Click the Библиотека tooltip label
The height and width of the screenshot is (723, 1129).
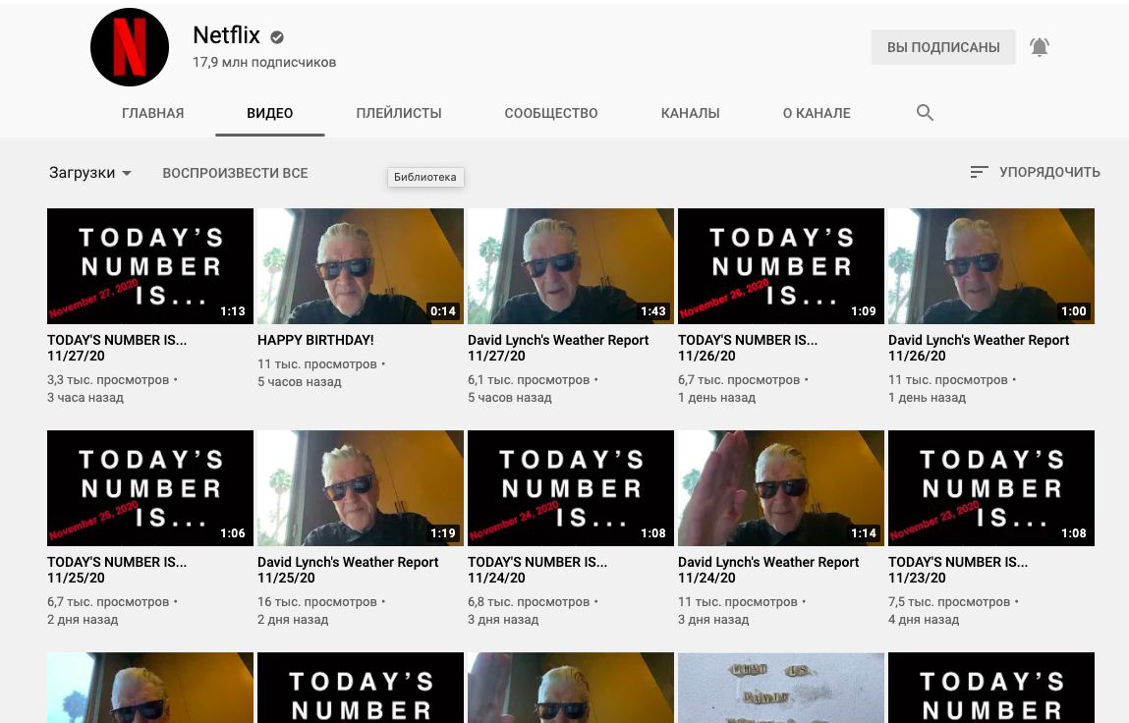[x=425, y=177]
